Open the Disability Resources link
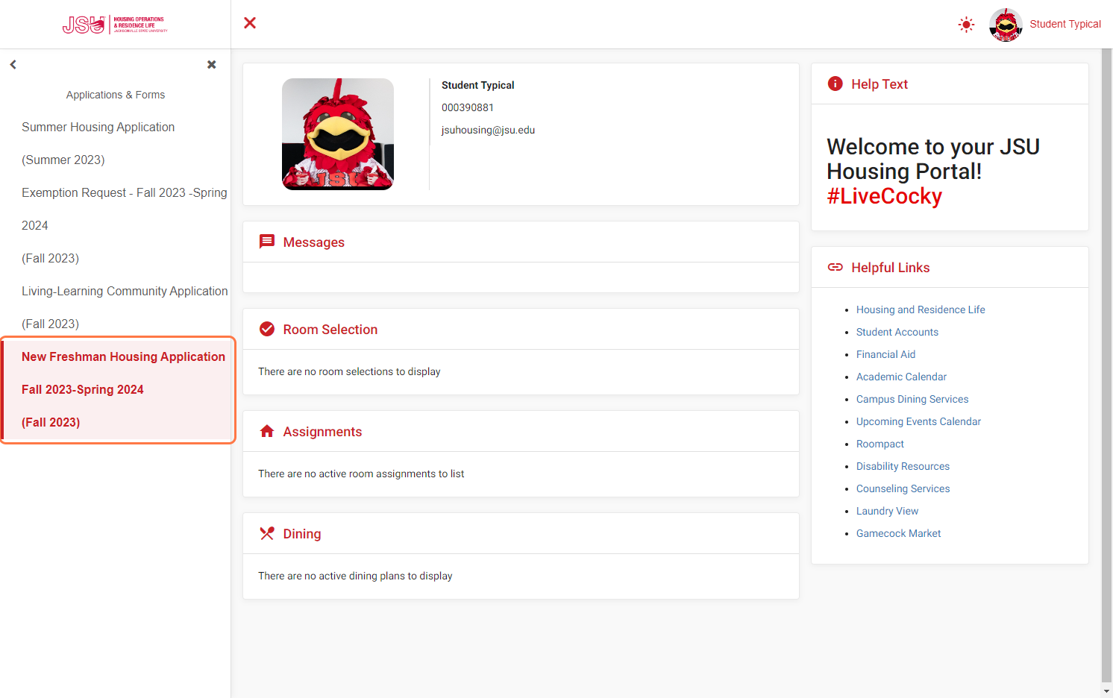 pos(903,466)
